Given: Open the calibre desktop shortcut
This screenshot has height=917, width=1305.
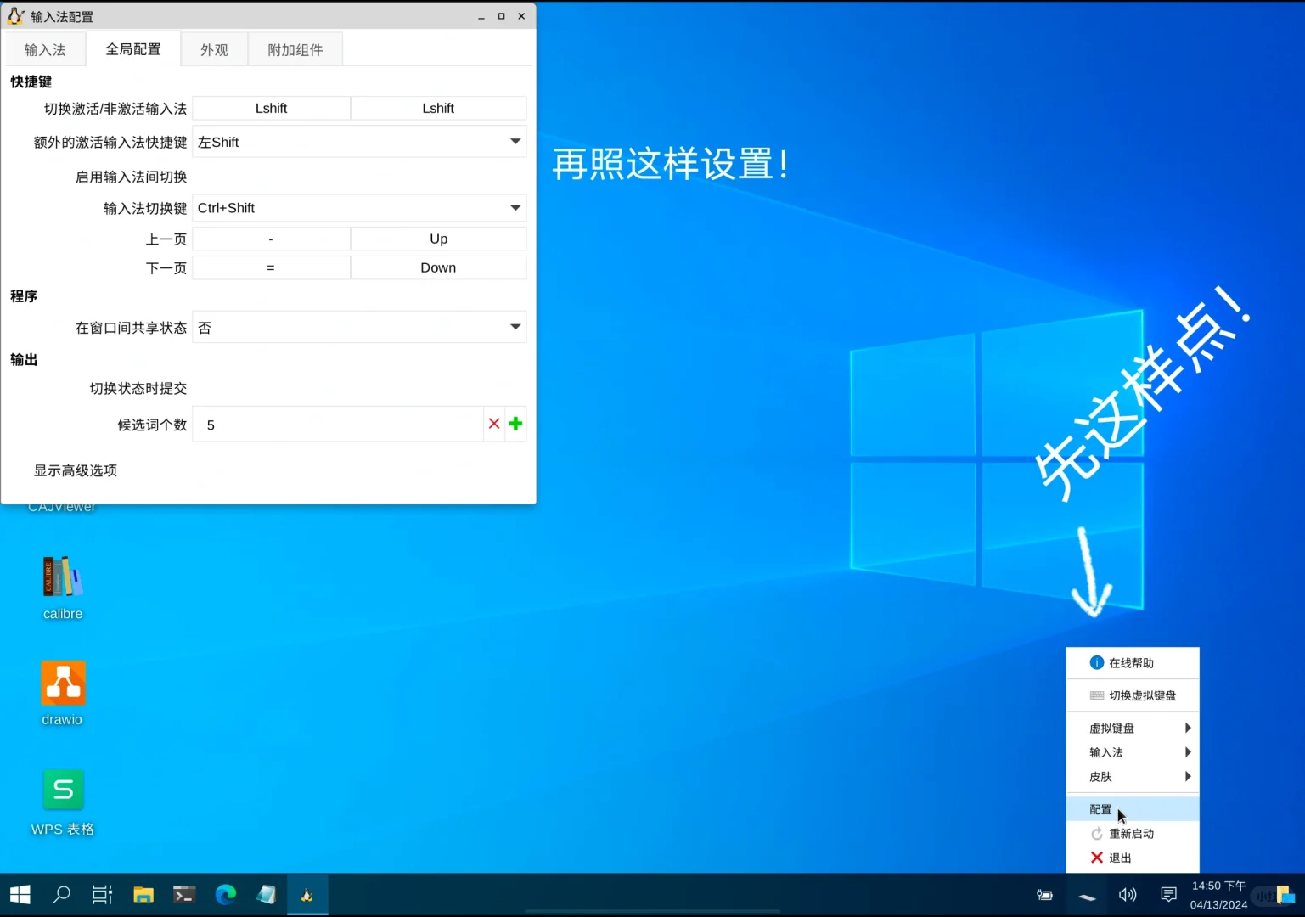Looking at the screenshot, I should pos(63,587).
